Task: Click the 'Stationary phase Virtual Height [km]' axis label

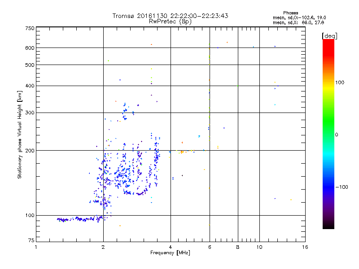Action: tap(19, 134)
